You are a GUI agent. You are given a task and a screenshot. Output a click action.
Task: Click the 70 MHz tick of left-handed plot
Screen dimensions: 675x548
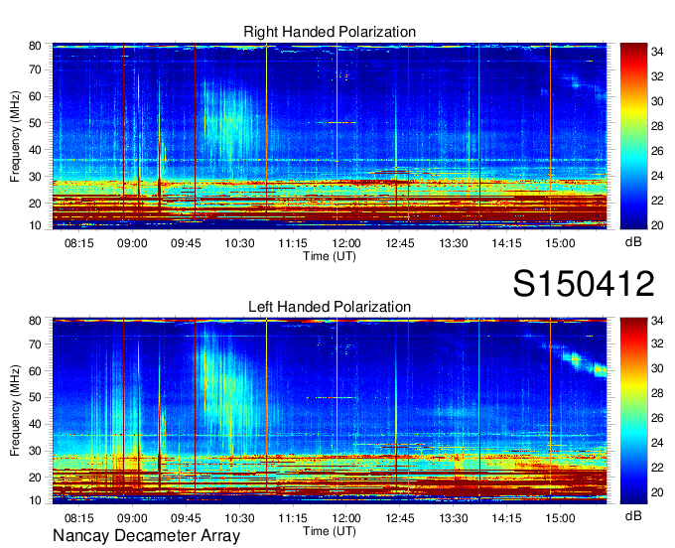(x=36, y=344)
